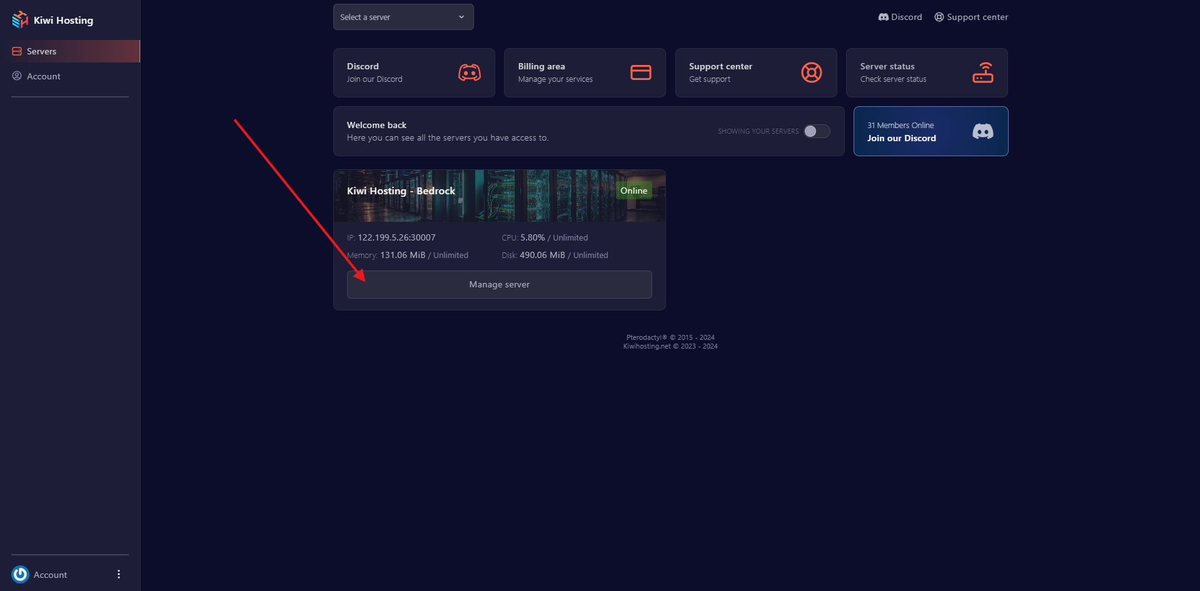Click the account avatar icon at bottom left

click(21, 574)
